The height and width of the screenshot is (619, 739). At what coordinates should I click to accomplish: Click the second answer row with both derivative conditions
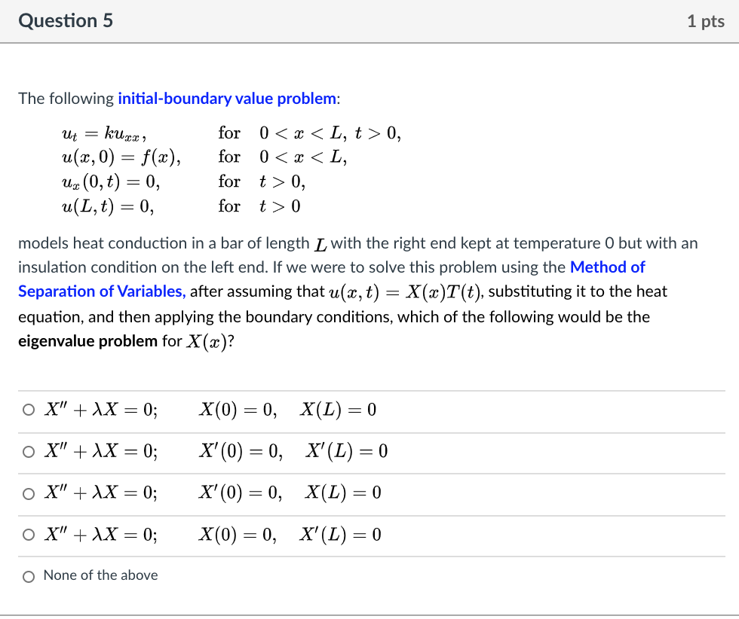coord(219,450)
